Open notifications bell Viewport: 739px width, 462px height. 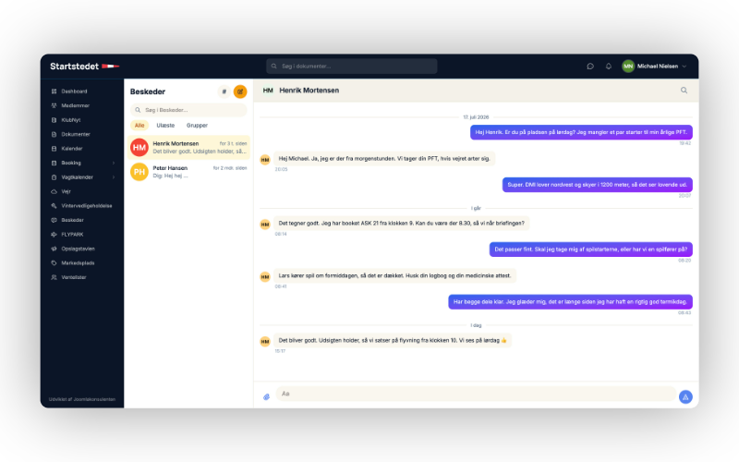(x=609, y=67)
